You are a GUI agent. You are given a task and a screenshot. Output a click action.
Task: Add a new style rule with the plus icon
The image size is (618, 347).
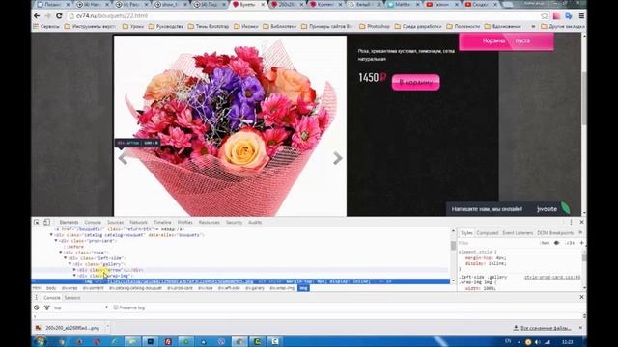click(x=581, y=243)
